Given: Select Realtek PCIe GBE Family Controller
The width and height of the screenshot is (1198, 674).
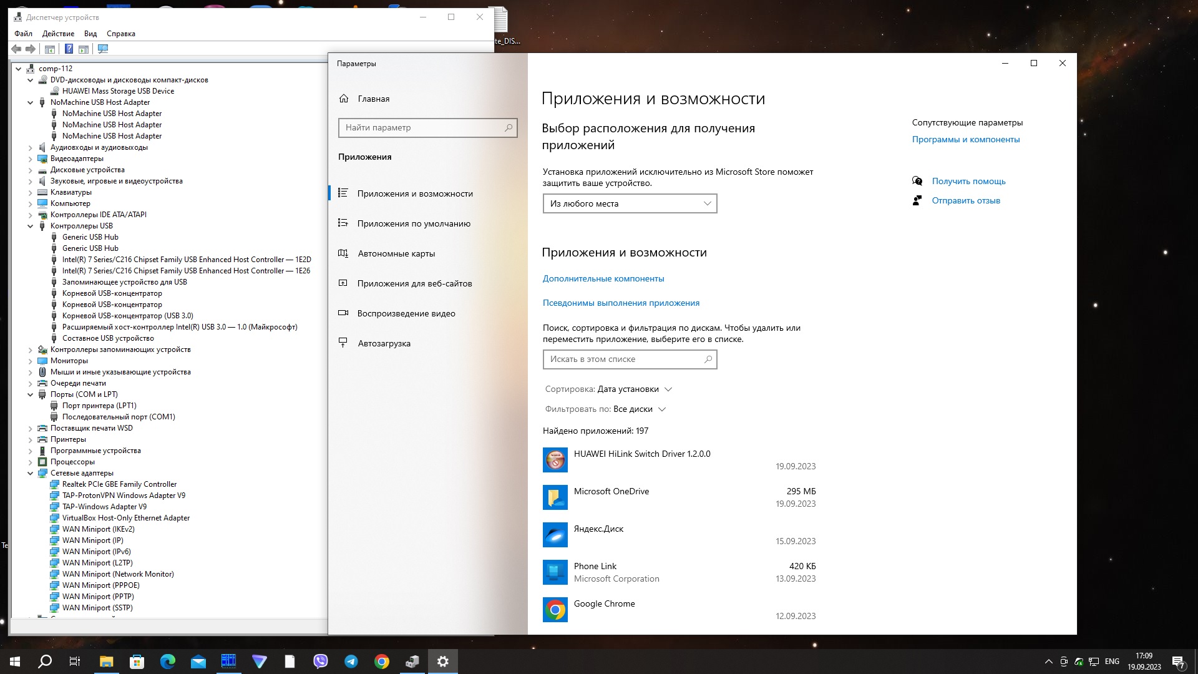Looking at the screenshot, I should [x=119, y=484].
